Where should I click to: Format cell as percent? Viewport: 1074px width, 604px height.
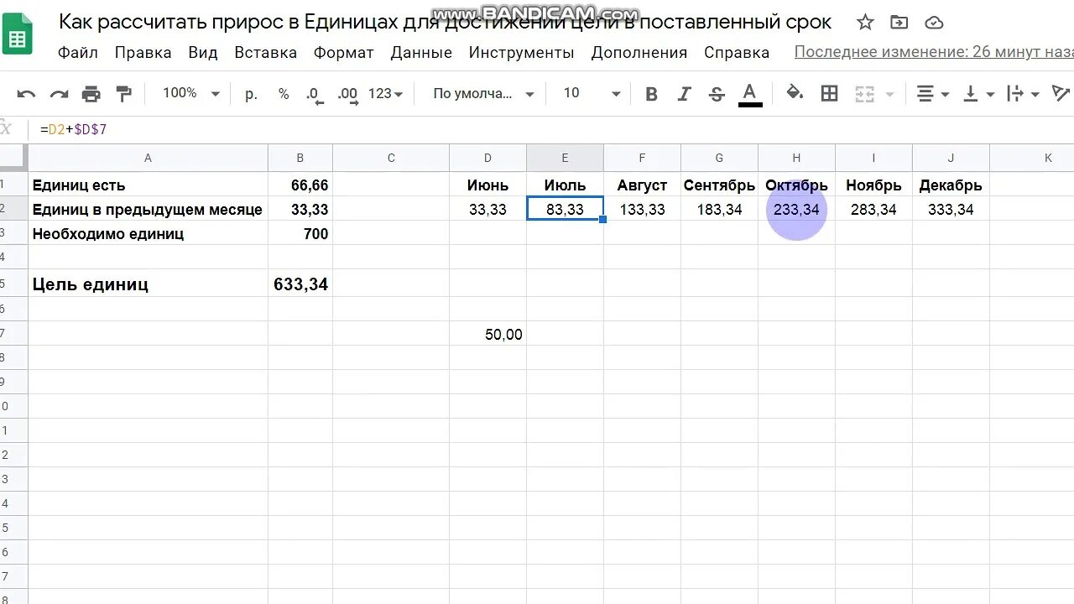pos(284,94)
